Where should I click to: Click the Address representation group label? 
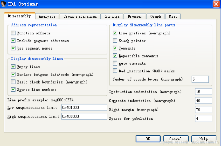34,25
